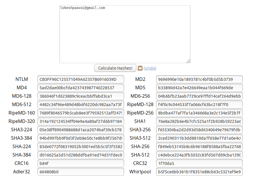Select the MD6-128 hash output
This screenshot has height=180, width=259.
tap(80, 96)
